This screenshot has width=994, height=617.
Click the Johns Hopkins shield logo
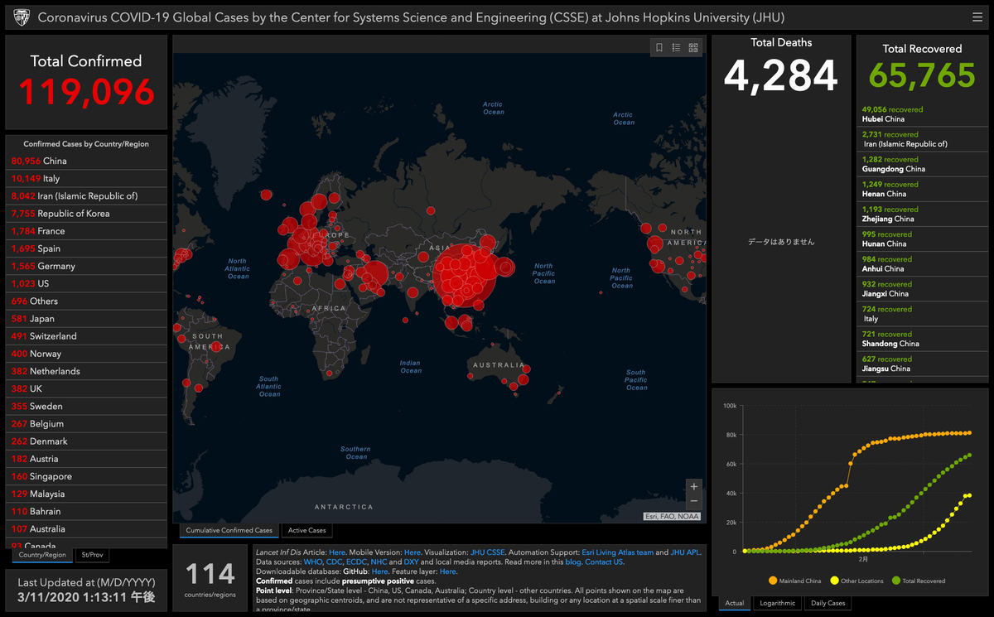tap(22, 17)
